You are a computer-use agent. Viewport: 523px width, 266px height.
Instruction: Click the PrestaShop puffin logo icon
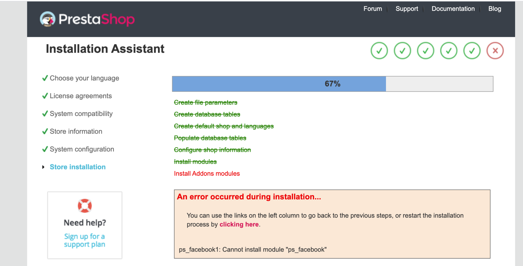point(48,19)
